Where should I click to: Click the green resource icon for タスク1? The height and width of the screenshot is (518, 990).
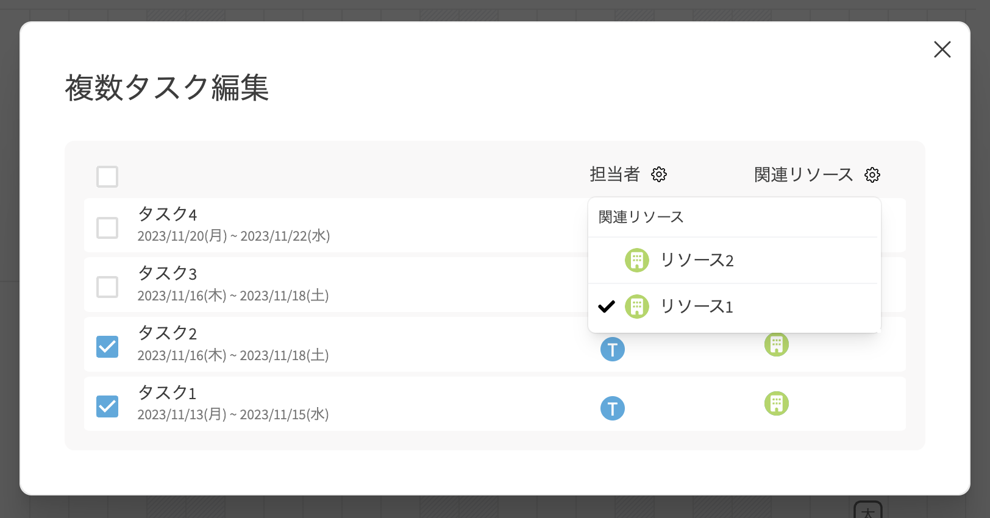(x=777, y=403)
